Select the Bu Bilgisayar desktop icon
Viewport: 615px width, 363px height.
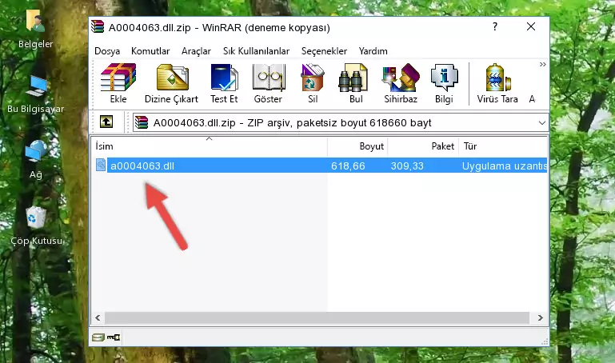point(36,94)
